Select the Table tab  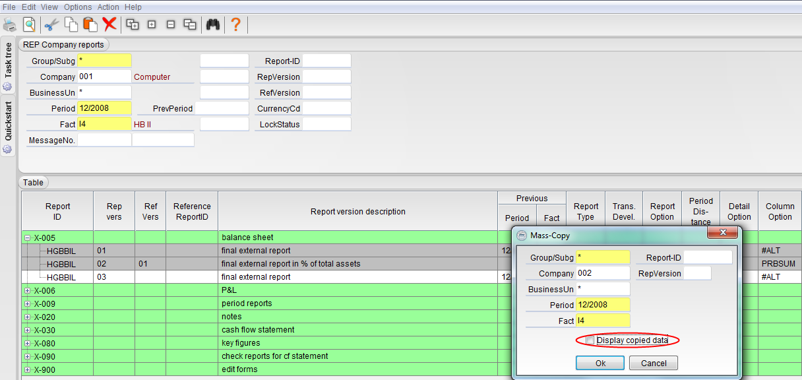[x=33, y=183]
